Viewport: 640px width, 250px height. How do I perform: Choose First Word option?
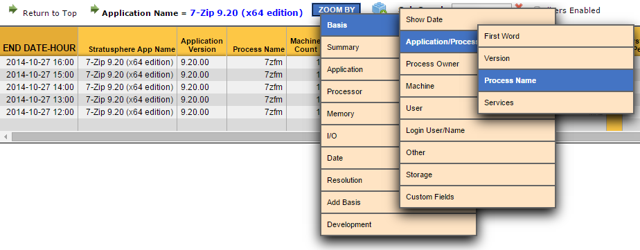click(555, 36)
